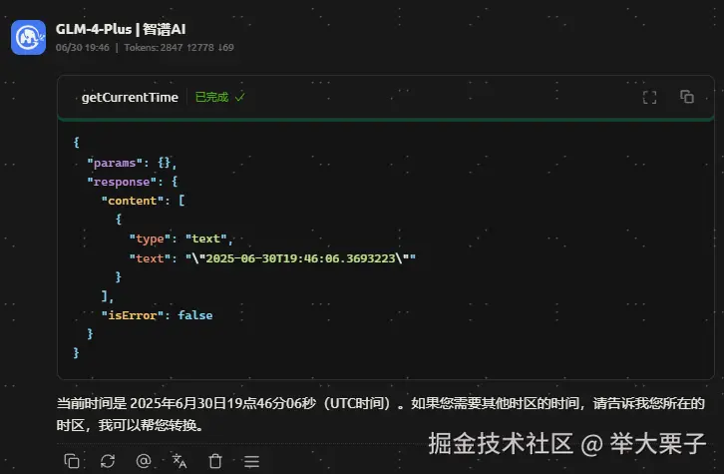Open the message more-options menu icon

(x=251, y=461)
